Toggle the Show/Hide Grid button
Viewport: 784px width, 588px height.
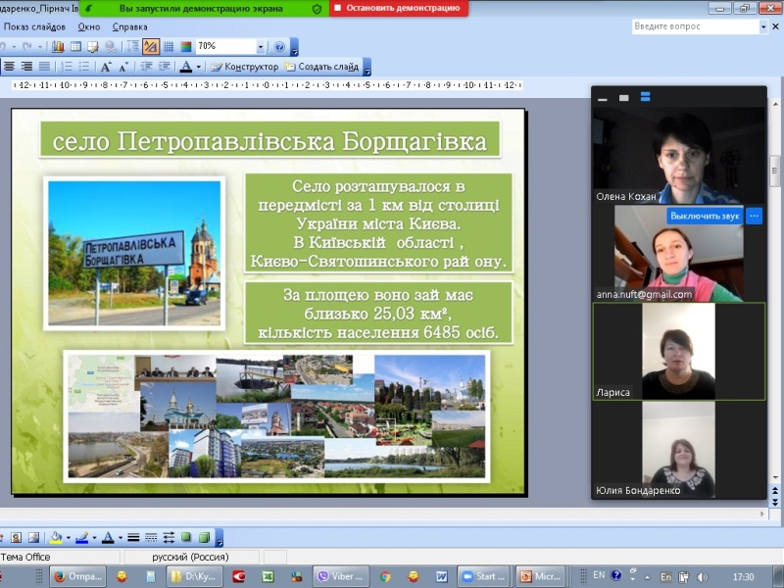pos(169,46)
